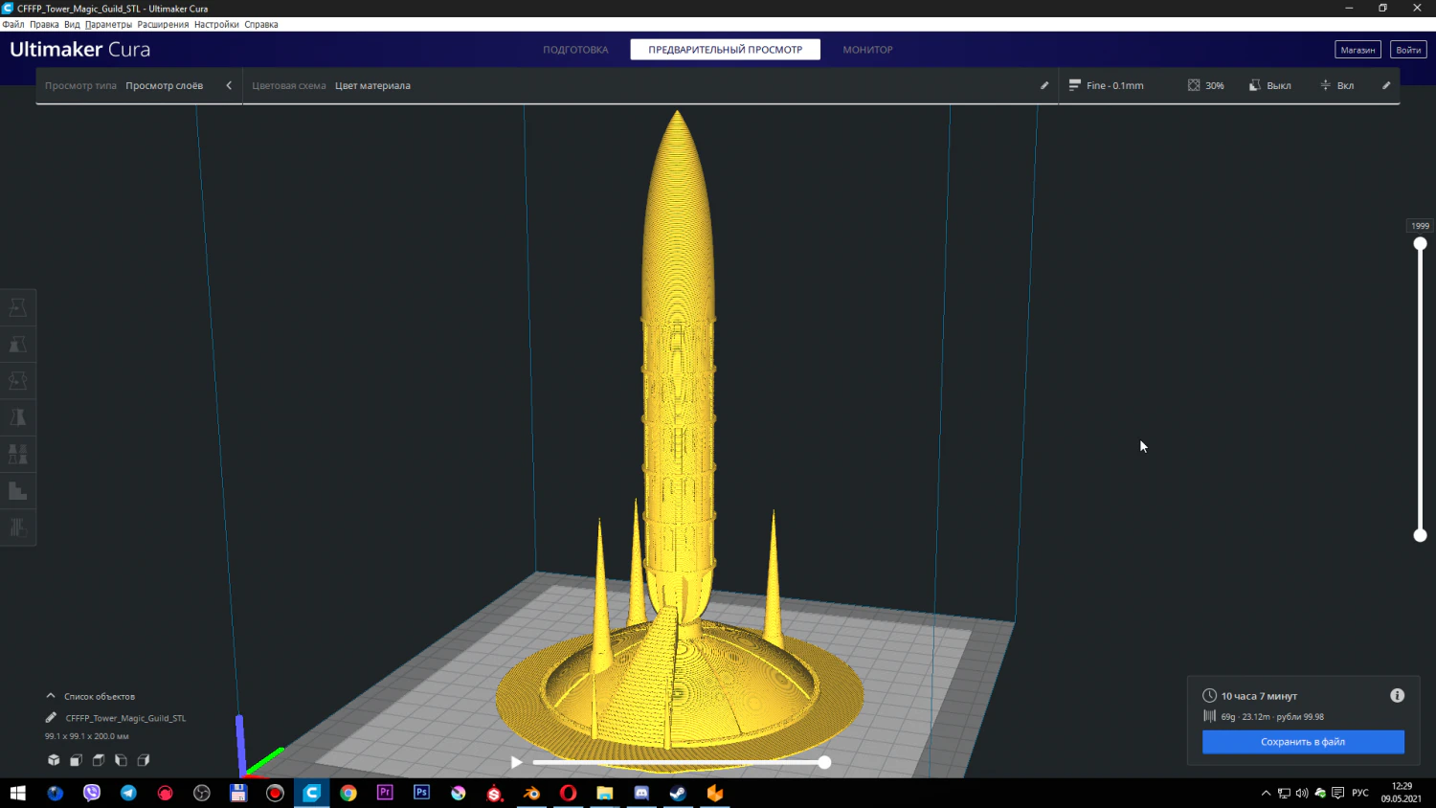Show hidden system tray icons arrow

coord(1266,793)
